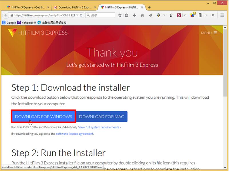Show bookmarks list icon
Screen dimensions: 229x171
point(127,15)
